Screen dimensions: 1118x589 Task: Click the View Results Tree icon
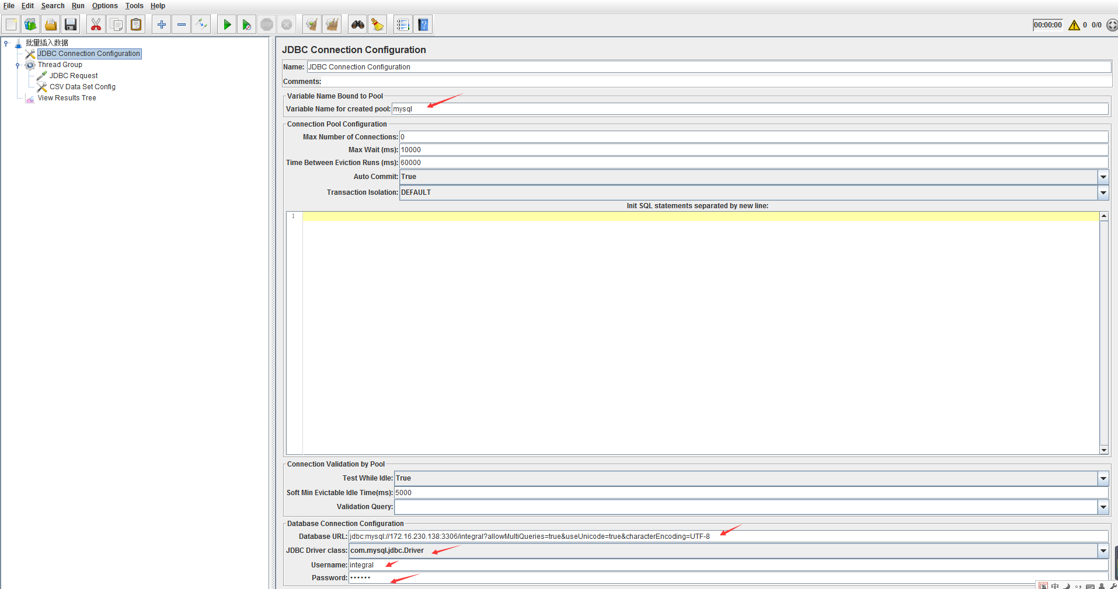click(x=30, y=99)
